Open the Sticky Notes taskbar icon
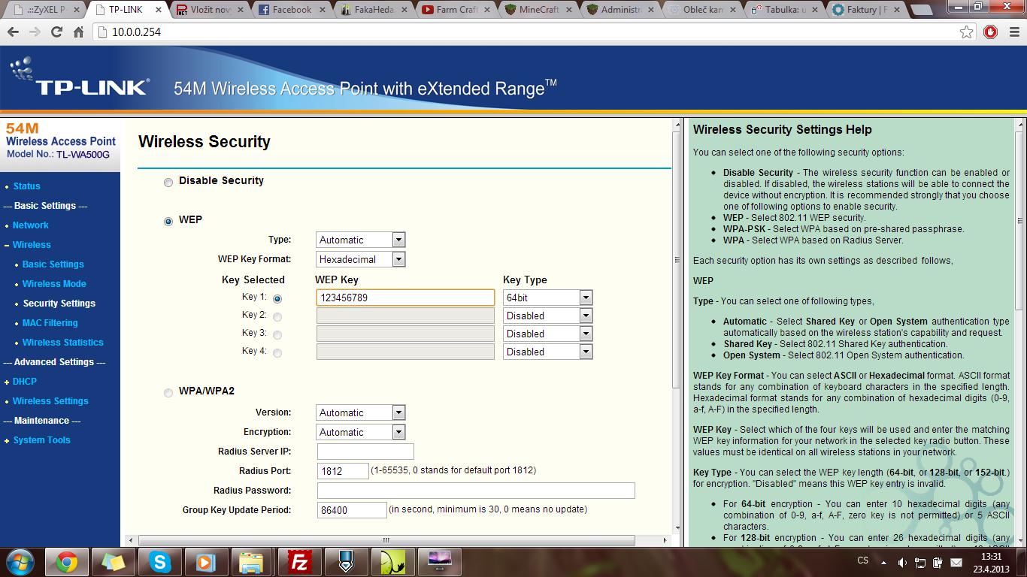 (114, 562)
